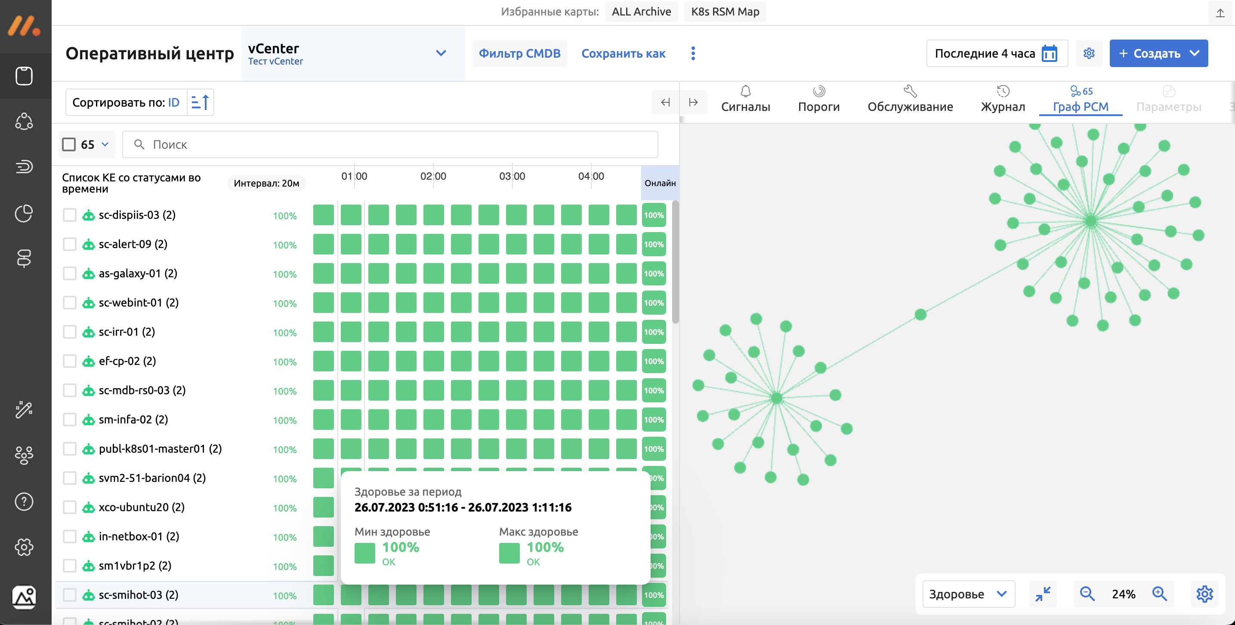Tick the checkbox for sc-dispiis-03

70,215
